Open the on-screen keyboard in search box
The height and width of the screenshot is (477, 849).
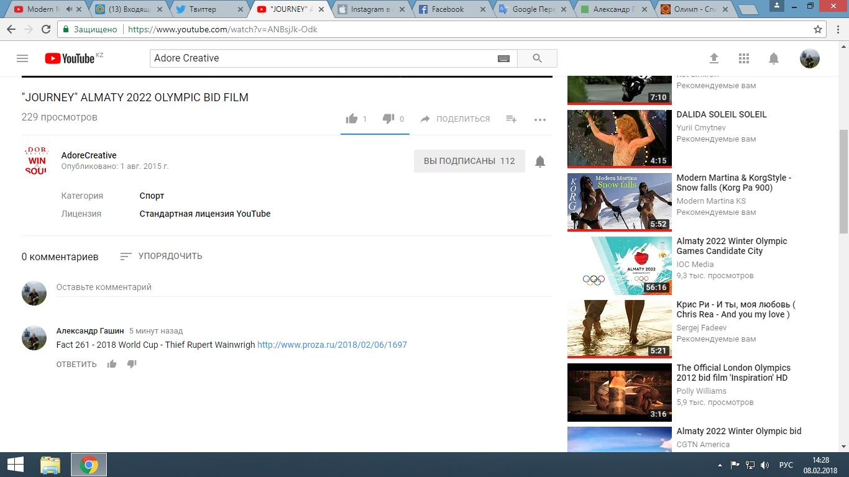pyautogui.click(x=503, y=58)
